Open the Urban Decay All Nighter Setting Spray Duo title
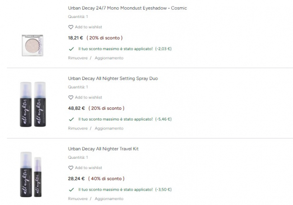This screenshot has height=205, width=293. click(x=113, y=78)
